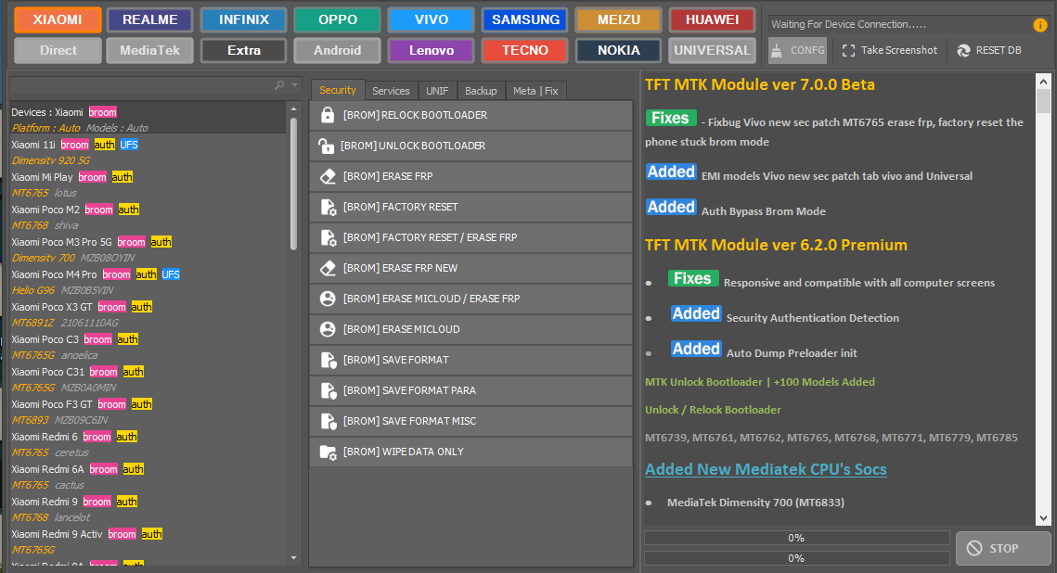The height and width of the screenshot is (573, 1057).
Task: Open the Backup tab
Action: point(481,90)
